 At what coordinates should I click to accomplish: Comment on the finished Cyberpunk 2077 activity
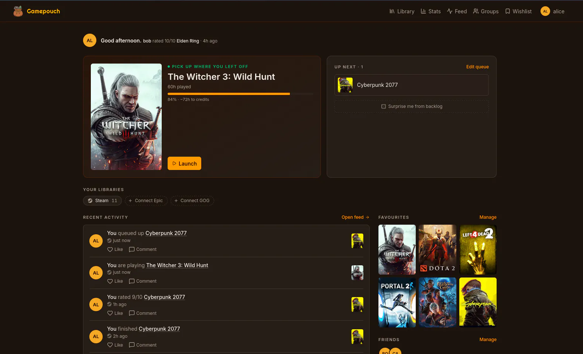tap(143, 345)
